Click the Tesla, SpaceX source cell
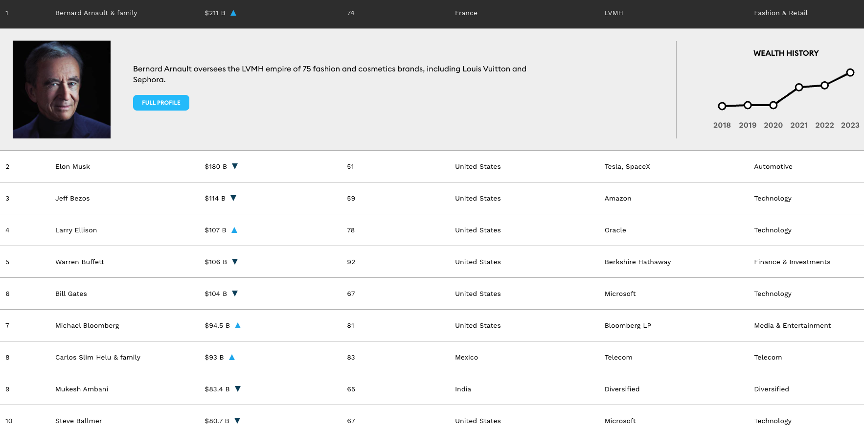Screen dimensions: 864x430 [627, 167]
